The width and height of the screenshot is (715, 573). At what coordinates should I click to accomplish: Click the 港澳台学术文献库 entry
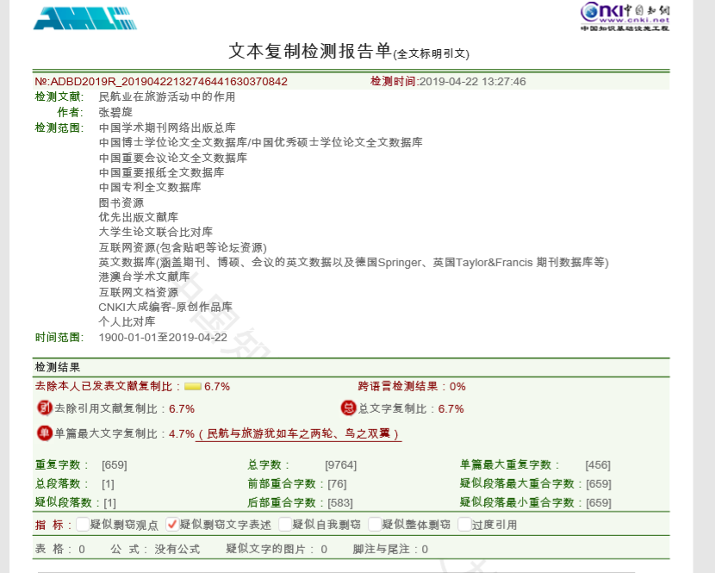click(144, 277)
